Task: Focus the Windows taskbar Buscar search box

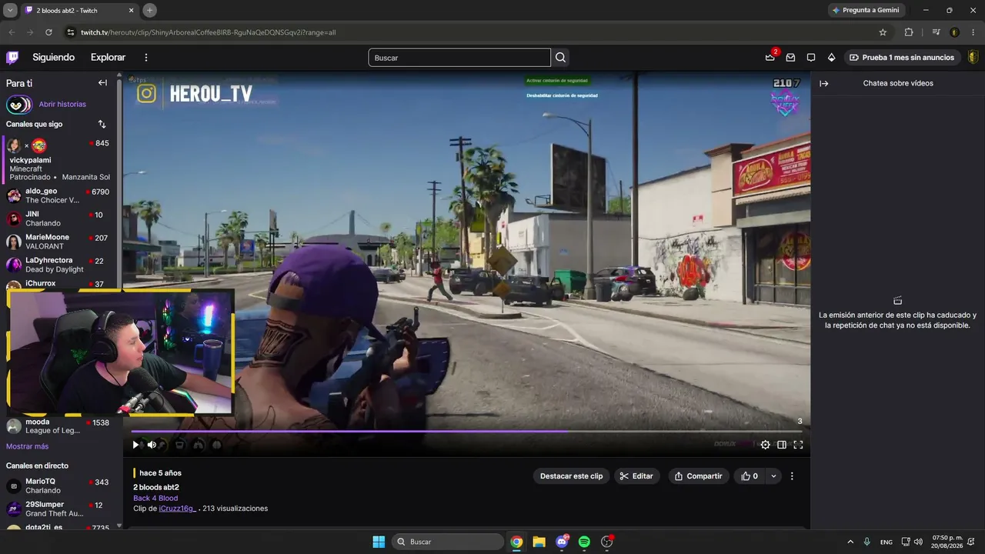Action: 448,542
